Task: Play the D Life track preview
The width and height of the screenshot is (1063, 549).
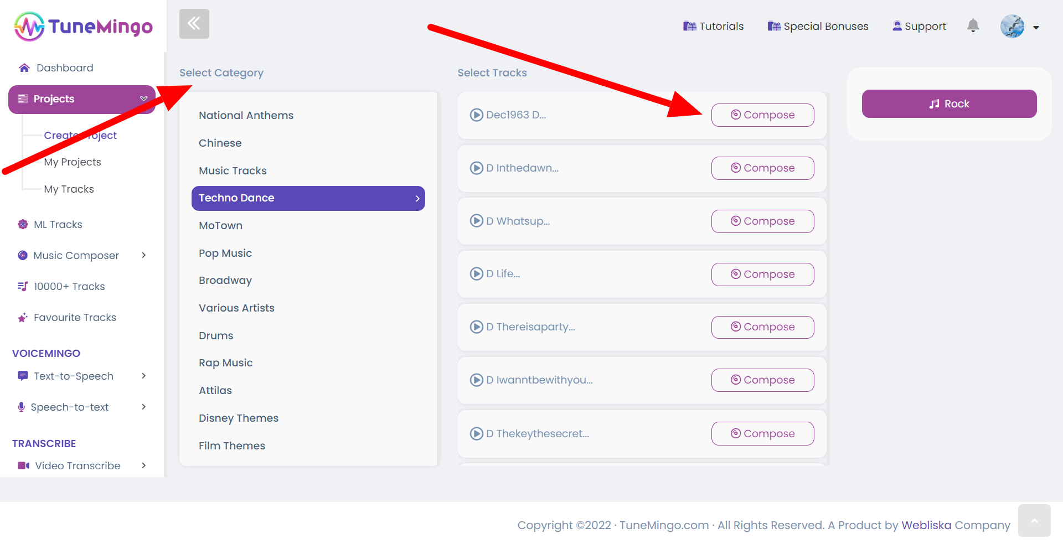Action: click(x=476, y=274)
